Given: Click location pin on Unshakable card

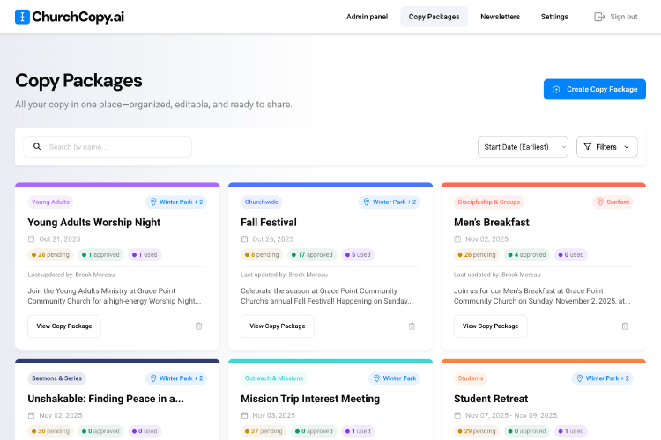Looking at the screenshot, I should tap(153, 378).
